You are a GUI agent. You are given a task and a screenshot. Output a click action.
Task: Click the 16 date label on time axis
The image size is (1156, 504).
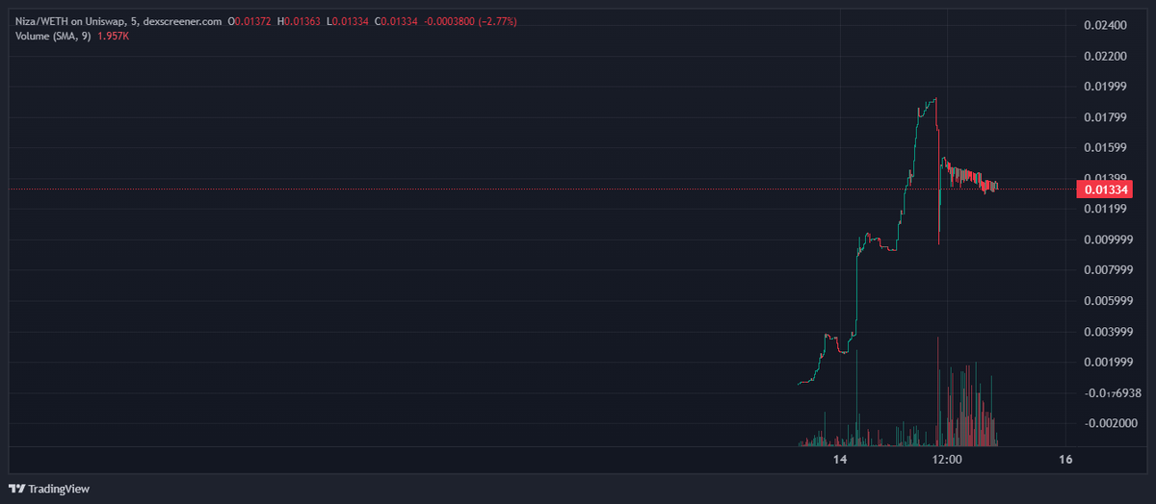point(1065,460)
